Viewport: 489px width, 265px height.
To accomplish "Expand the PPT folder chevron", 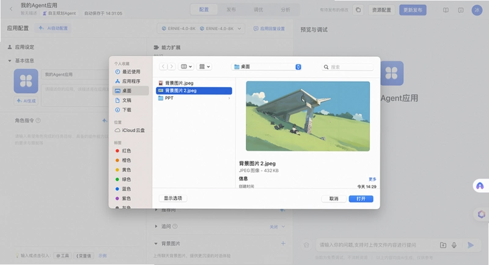I will 229,98.
